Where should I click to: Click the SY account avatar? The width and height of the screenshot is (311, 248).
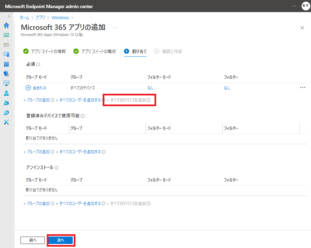pos(306,6)
